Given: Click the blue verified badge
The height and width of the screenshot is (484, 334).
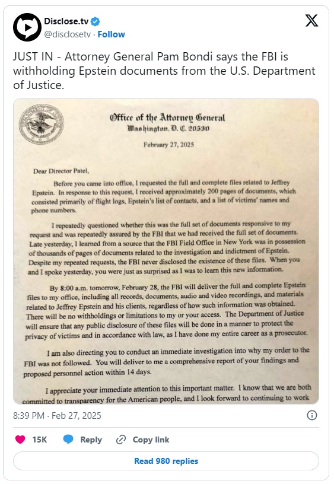Looking at the screenshot, I should tap(96, 21).
